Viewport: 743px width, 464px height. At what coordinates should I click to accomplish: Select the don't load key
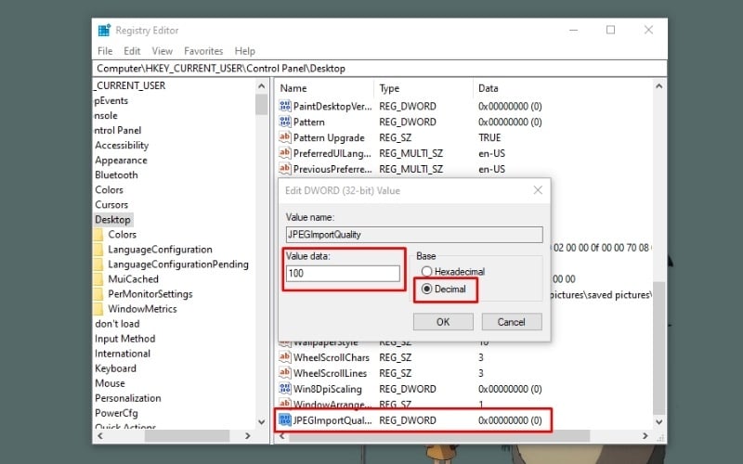click(x=117, y=324)
